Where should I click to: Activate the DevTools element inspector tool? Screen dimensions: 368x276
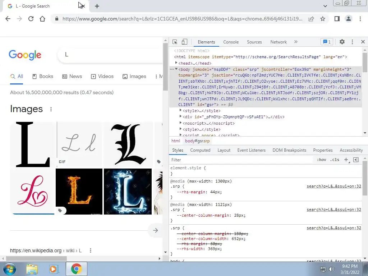(175, 42)
